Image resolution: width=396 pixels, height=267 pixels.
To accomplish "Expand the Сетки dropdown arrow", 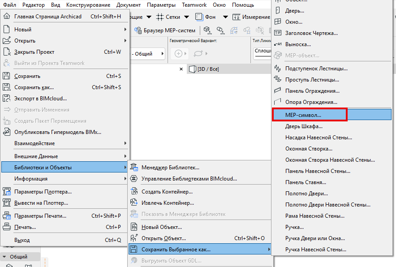I will [187, 17].
